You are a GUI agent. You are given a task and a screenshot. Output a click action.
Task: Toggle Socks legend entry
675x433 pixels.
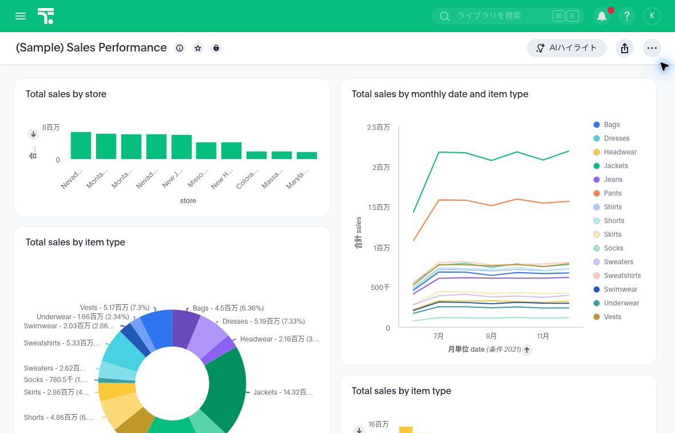608,248
